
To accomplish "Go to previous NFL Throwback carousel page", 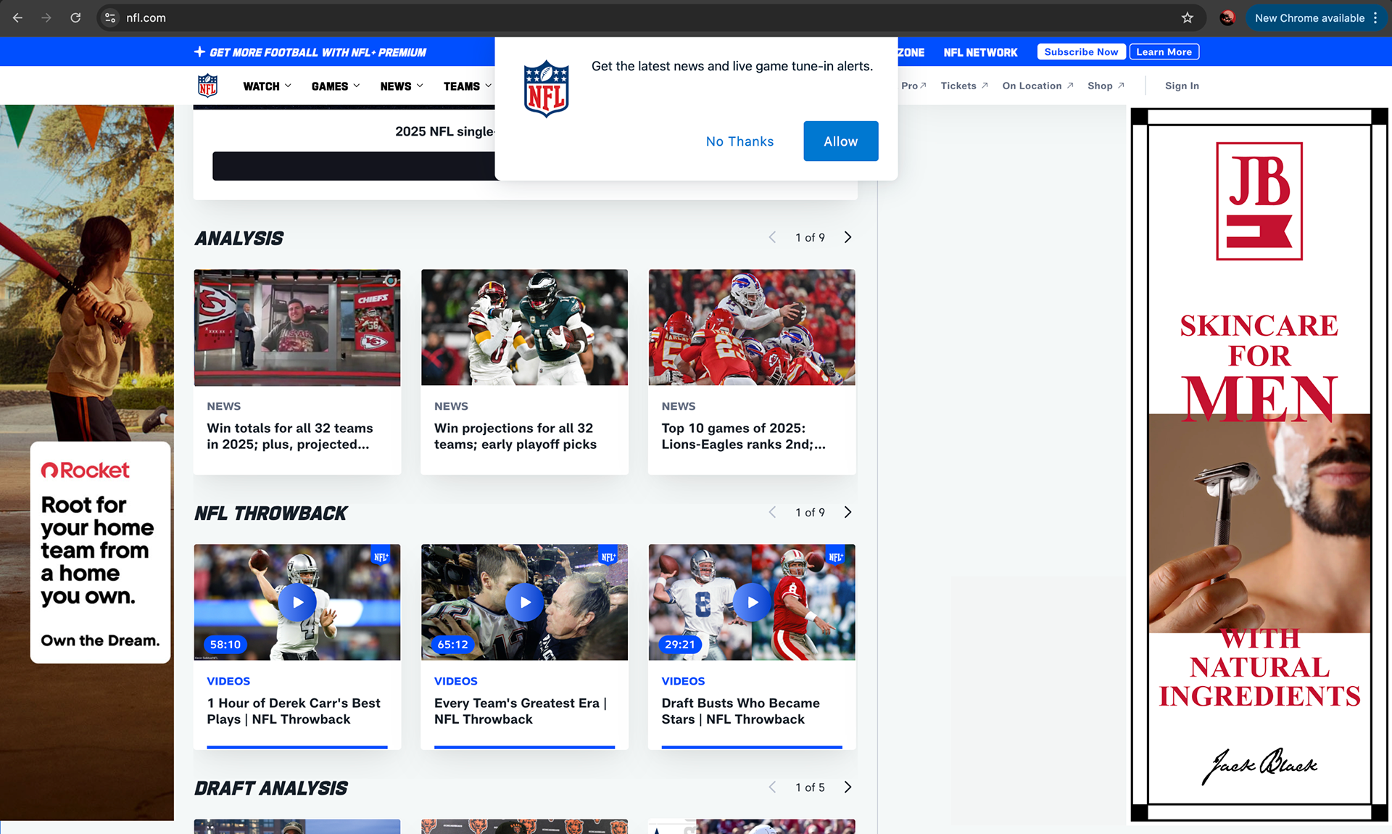I will tap(772, 512).
